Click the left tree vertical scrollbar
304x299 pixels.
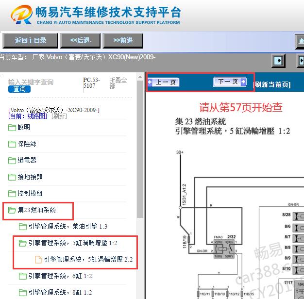[x=140, y=149]
